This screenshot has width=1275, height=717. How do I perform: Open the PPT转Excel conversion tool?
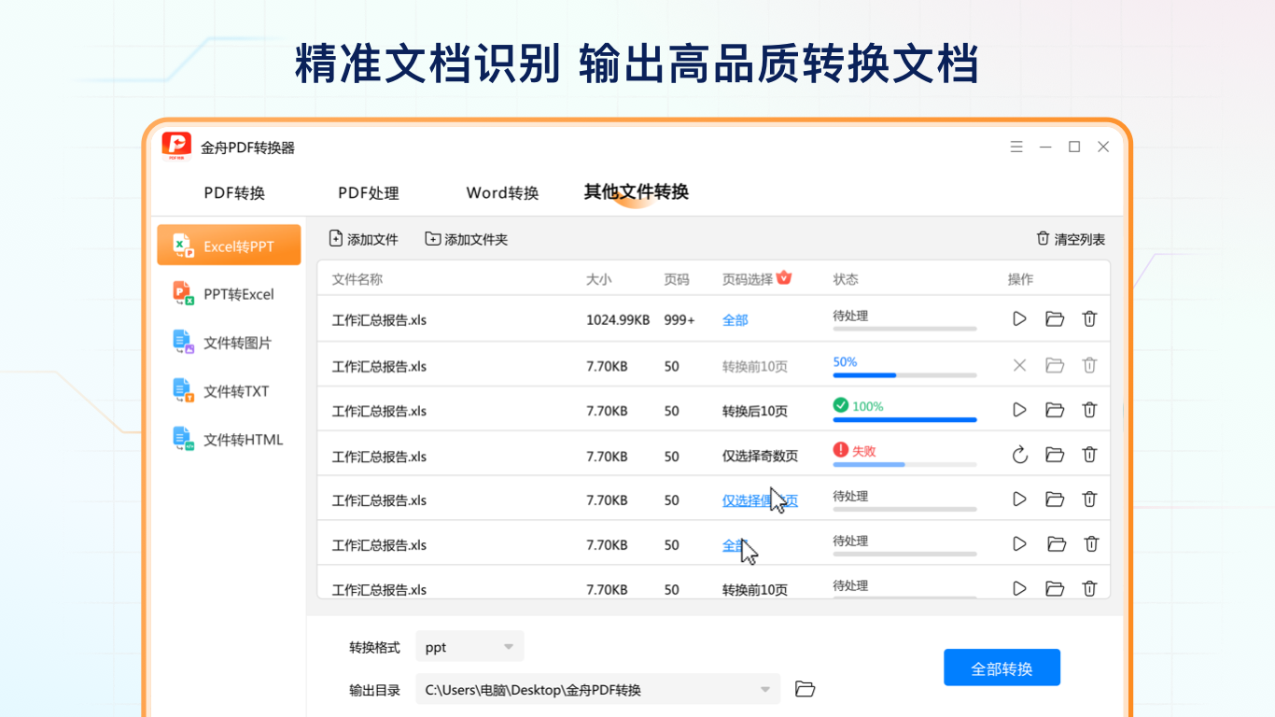[228, 293]
